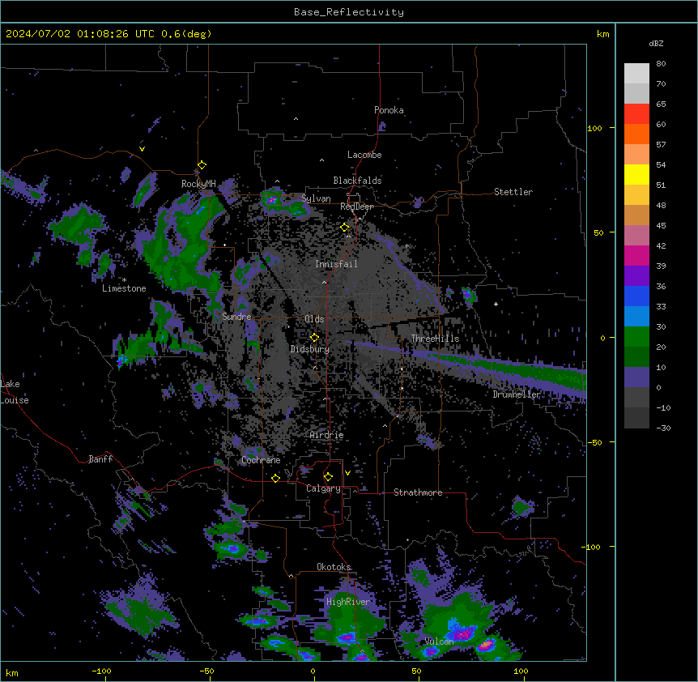Click the yellow diamond marker above RockyMH

202,164
